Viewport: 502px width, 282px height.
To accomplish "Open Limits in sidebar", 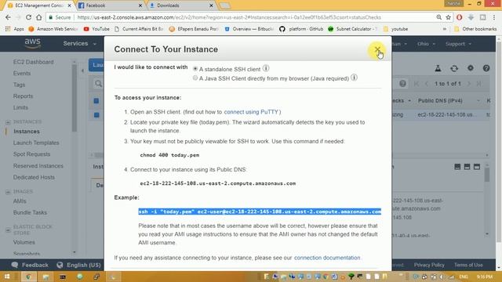I will (20, 107).
